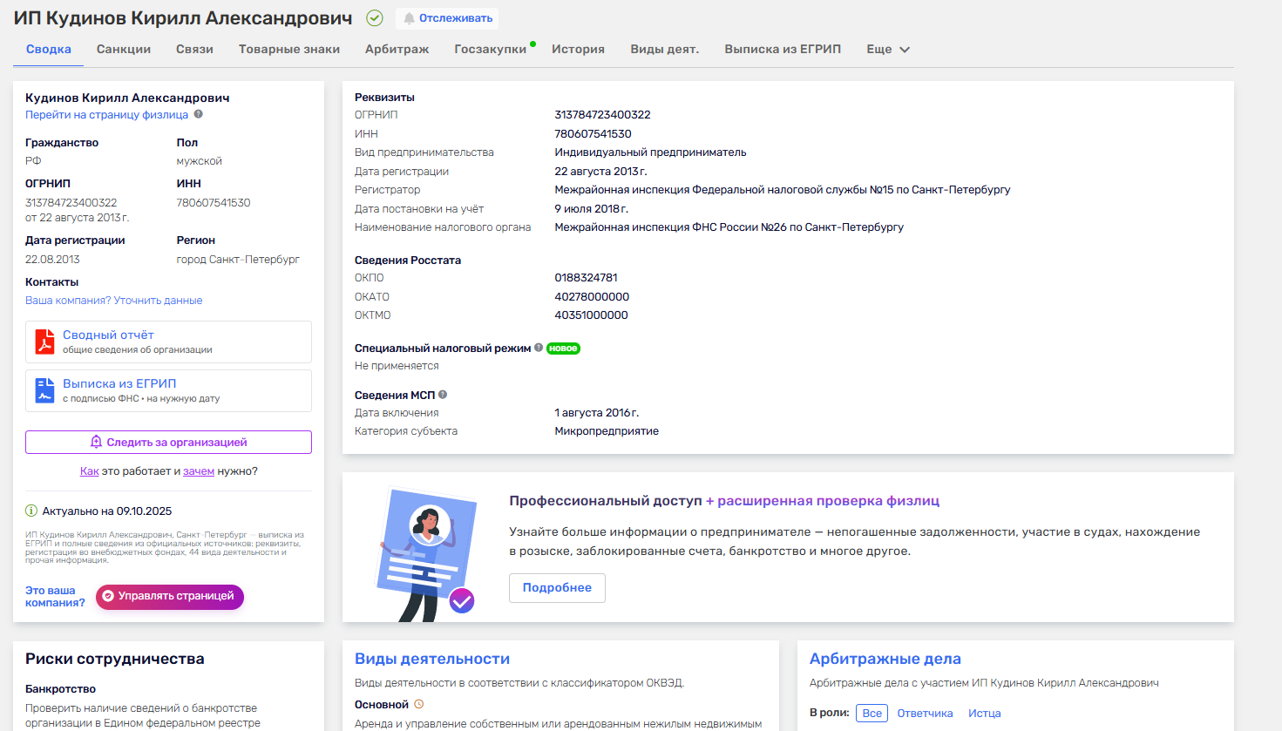Click the clock icon next to Основной

[418, 704]
